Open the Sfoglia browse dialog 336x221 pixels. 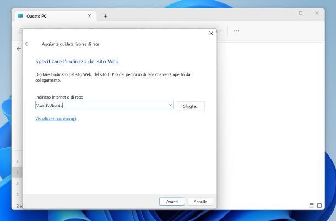point(191,106)
